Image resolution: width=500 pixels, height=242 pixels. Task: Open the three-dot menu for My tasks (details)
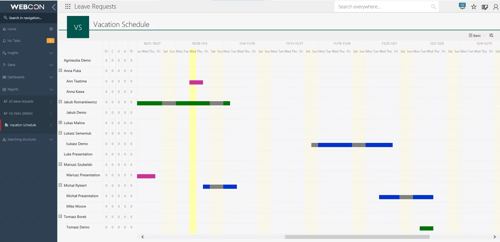[x=51, y=113]
